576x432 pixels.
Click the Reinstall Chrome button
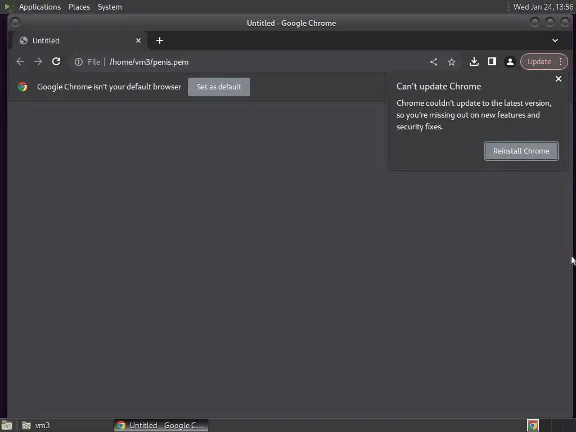coord(521,151)
